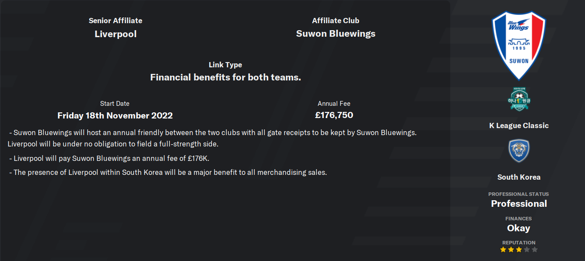
Task: Open the K League Classic logo
Action: (519, 100)
